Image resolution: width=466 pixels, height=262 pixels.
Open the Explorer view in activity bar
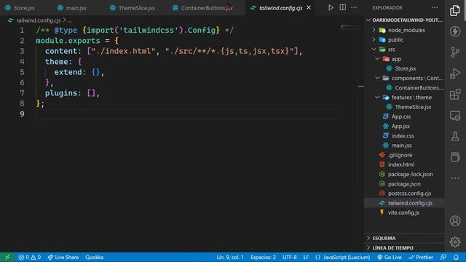coord(454,10)
